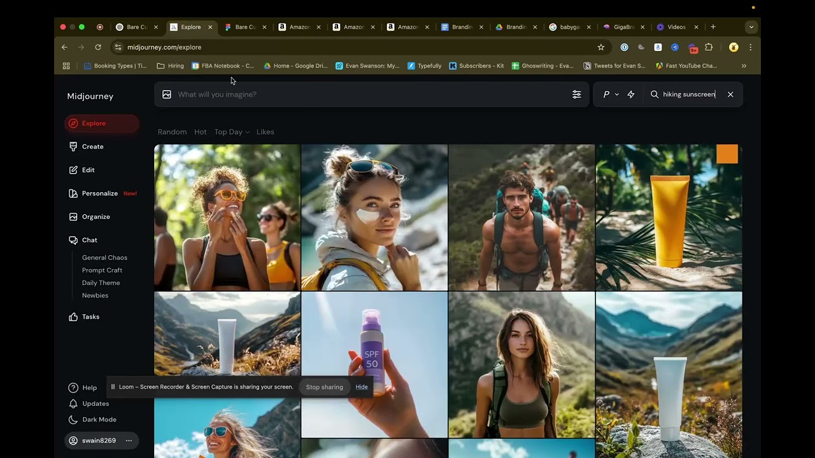Open Chrome three-dot menu
815x458 pixels.
(x=751, y=47)
